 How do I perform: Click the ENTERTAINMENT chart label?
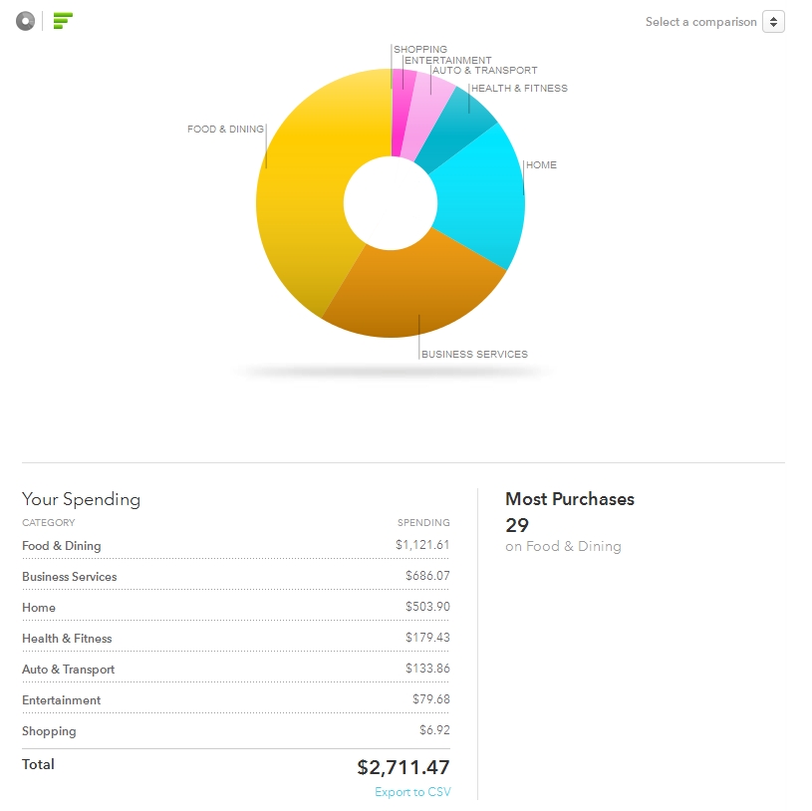tap(448, 60)
